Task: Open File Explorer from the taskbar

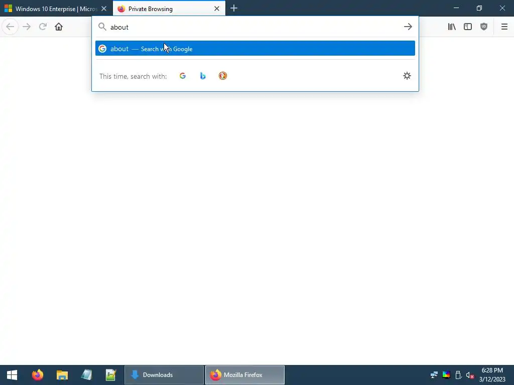Action: pos(62,375)
